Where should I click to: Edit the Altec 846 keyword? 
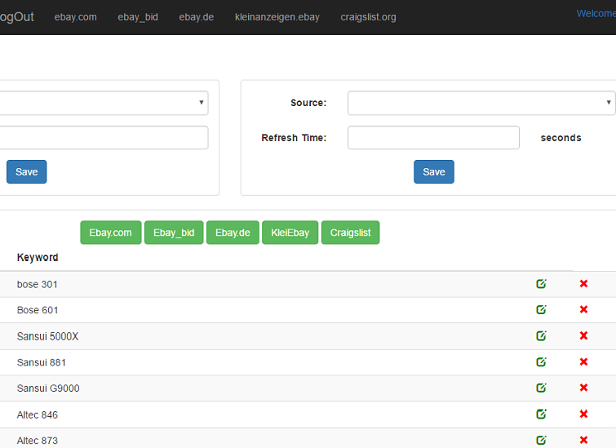tap(542, 415)
